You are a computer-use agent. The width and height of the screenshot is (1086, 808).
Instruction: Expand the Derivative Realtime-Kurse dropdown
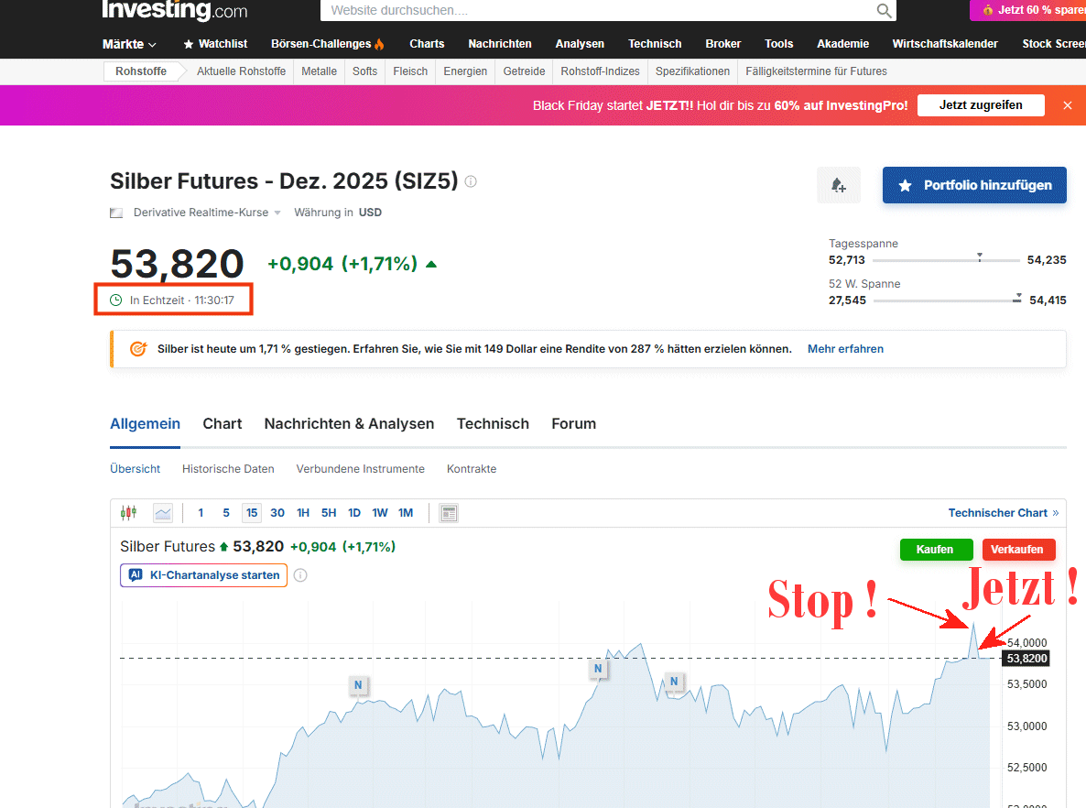pyautogui.click(x=277, y=213)
